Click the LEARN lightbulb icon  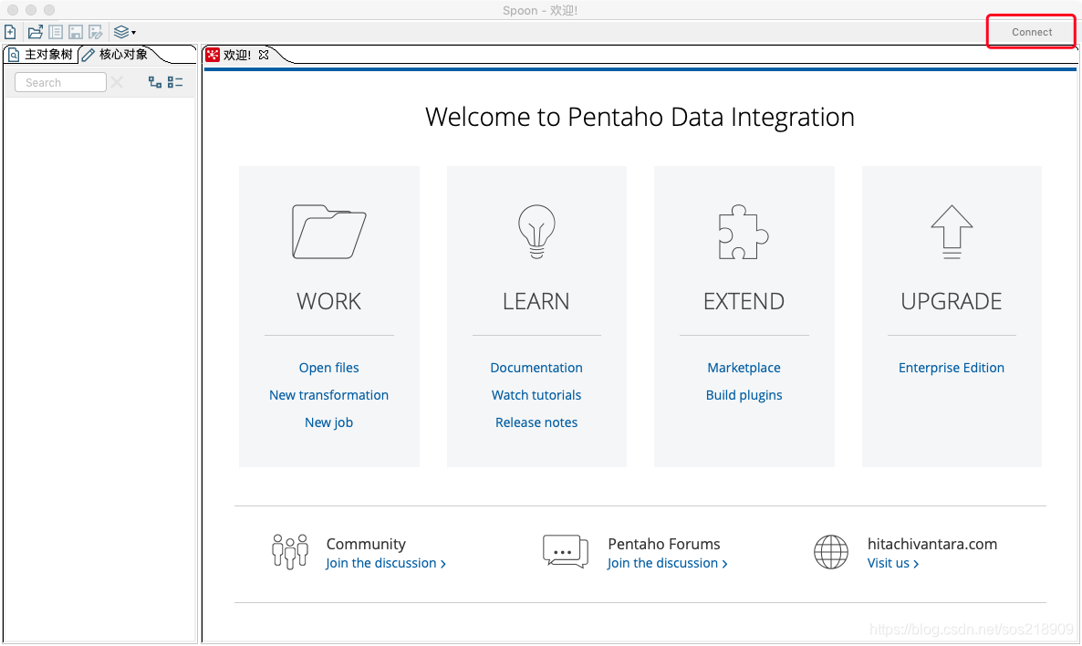536,232
